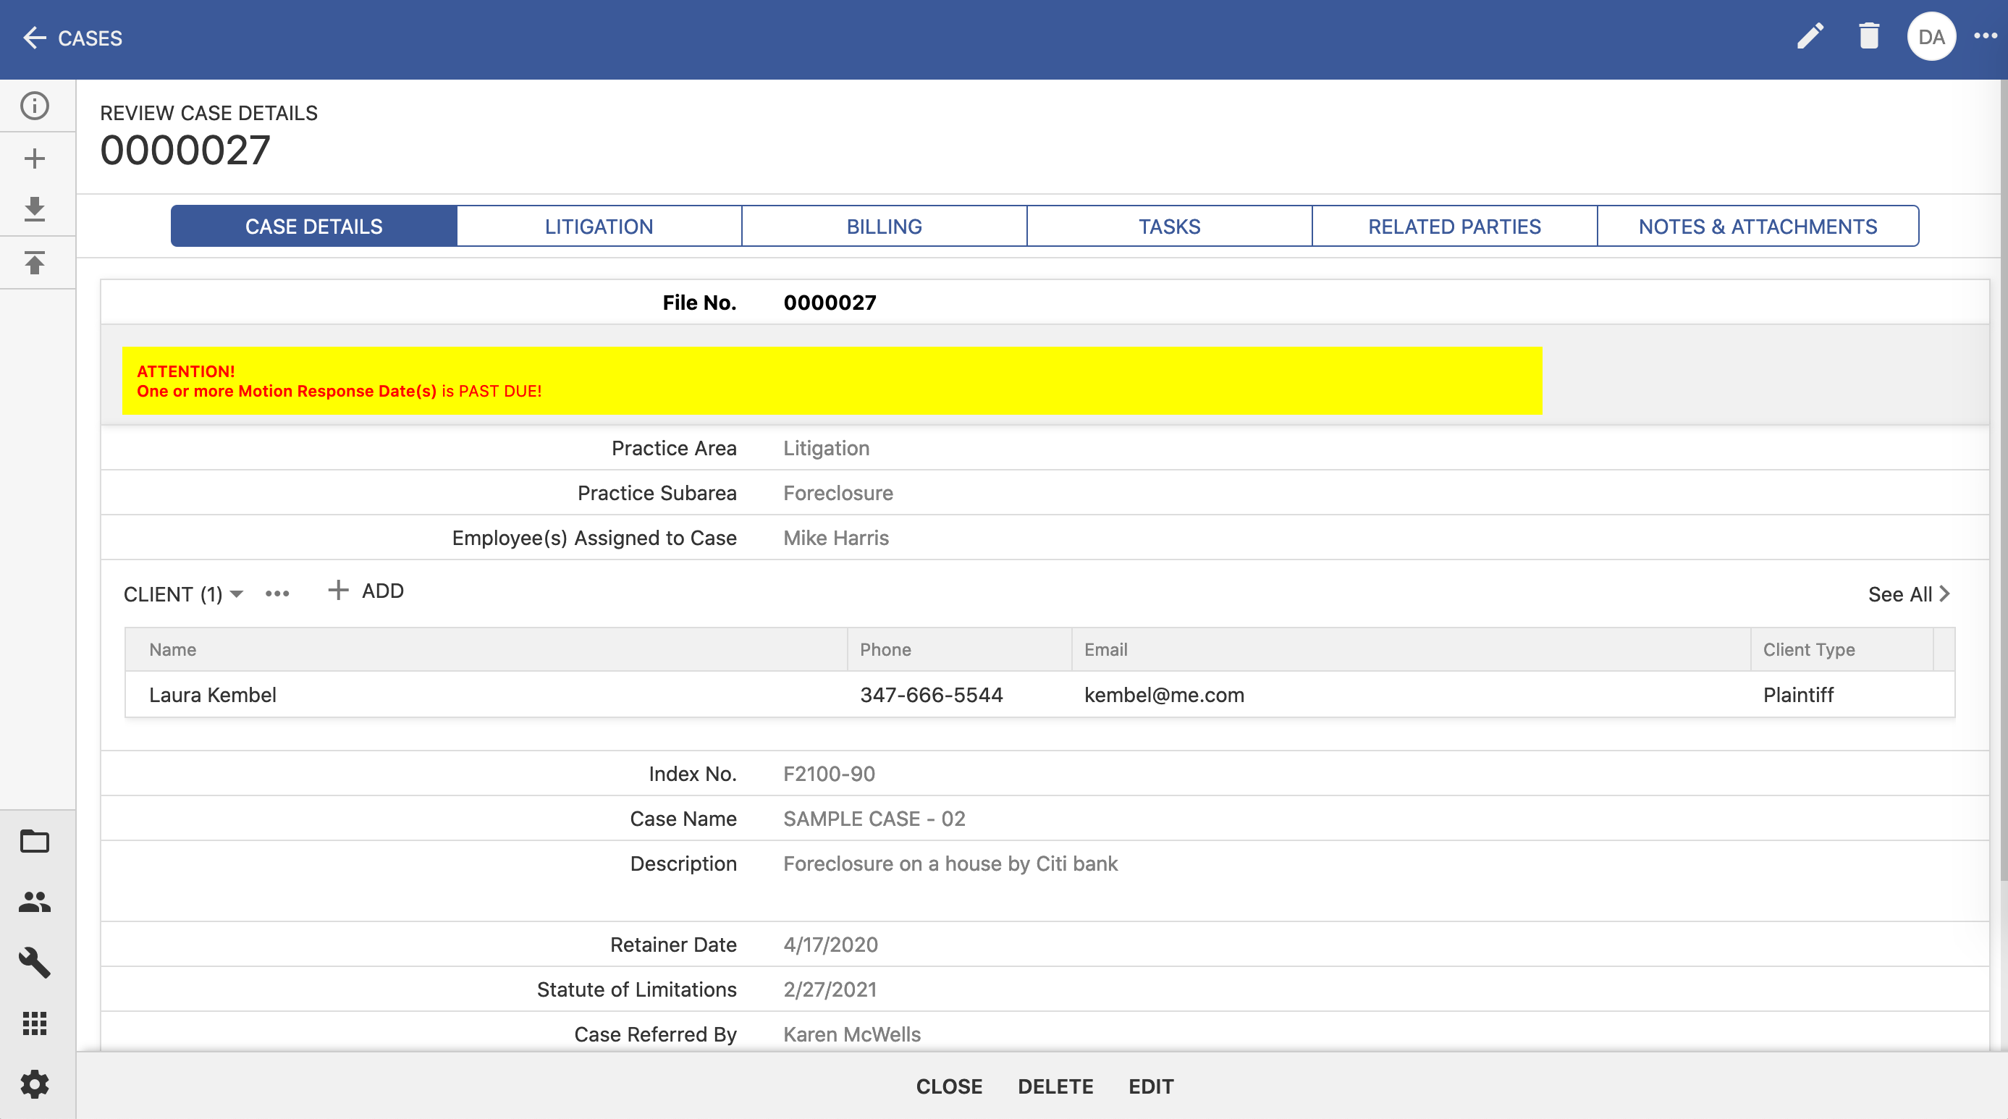
Task: Click the Email column header
Action: [x=1411, y=650]
